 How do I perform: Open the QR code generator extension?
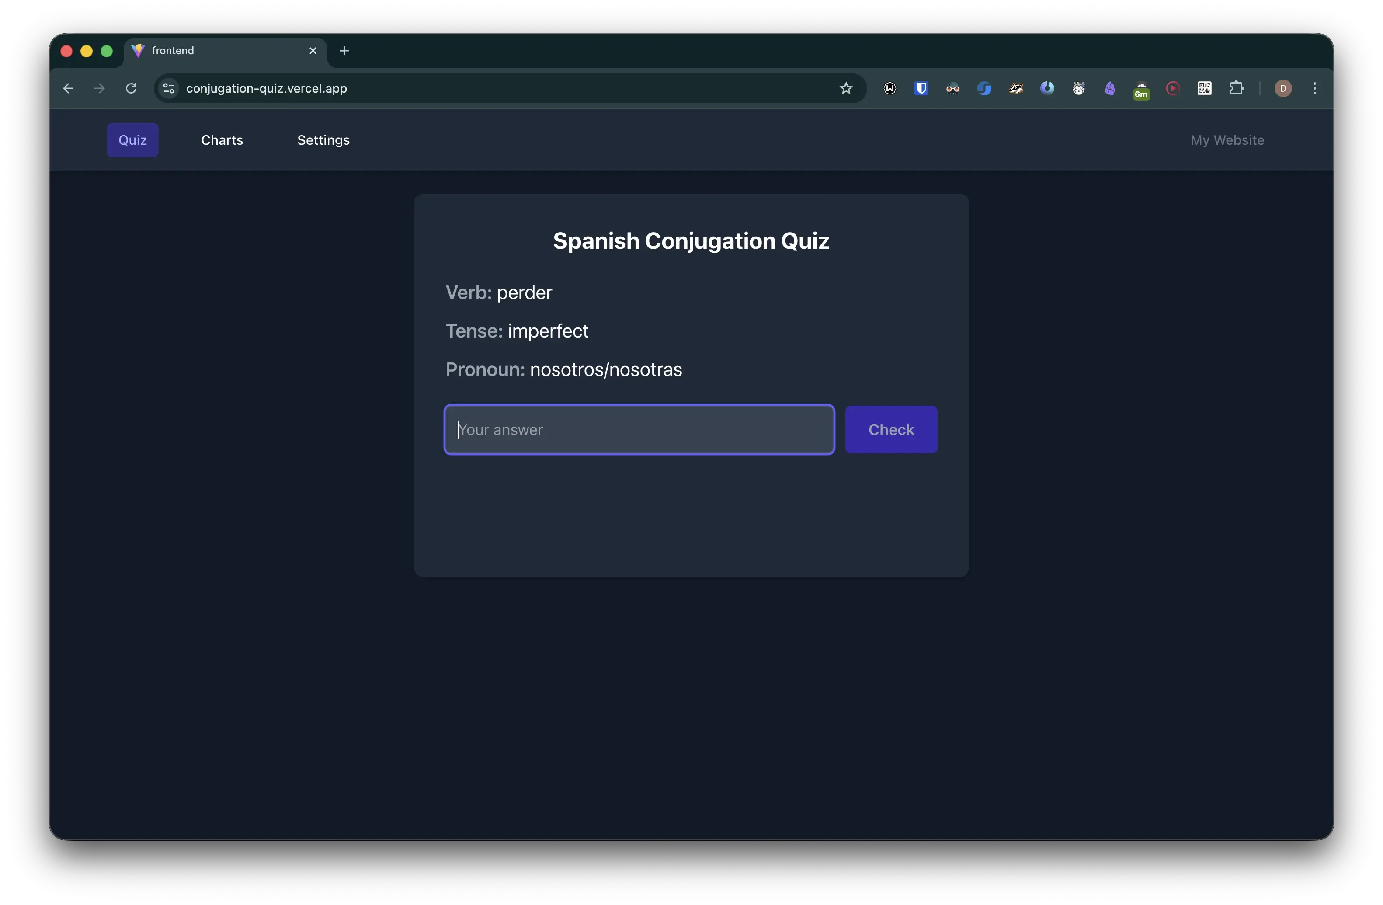point(1204,88)
